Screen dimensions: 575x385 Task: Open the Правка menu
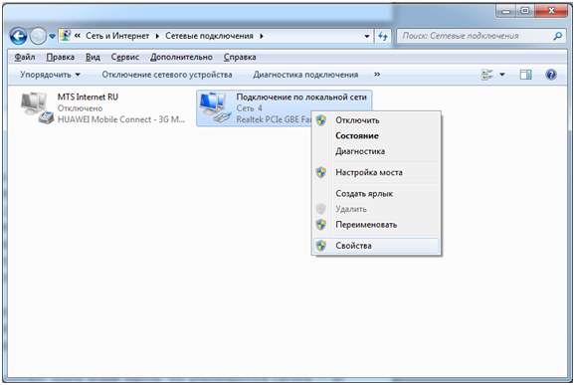[60, 57]
